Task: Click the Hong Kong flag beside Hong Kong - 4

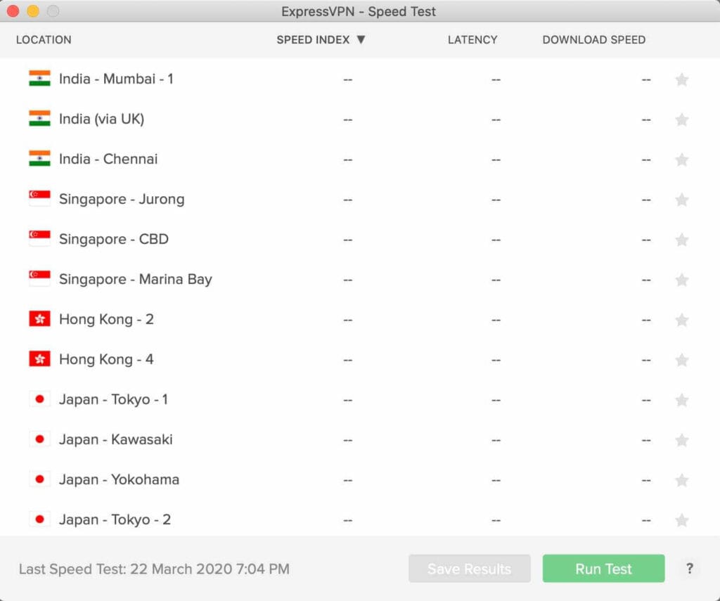Action: point(40,359)
